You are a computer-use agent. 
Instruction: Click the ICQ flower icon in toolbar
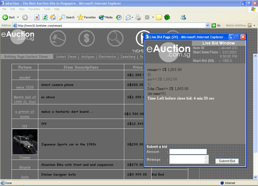pyautogui.click(x=167, y=17)
